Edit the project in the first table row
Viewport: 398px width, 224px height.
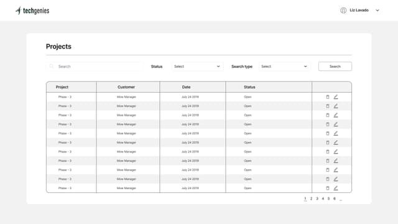(x=336, y=97)
